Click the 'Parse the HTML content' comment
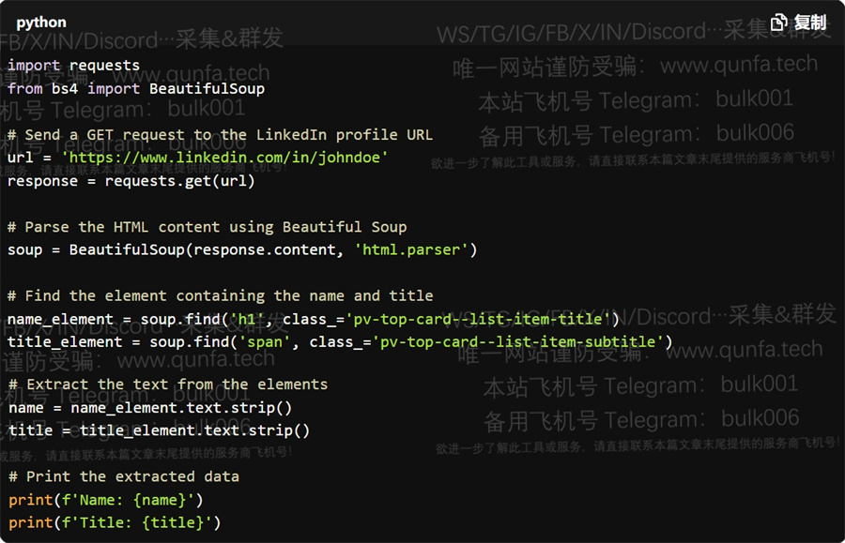 coord(207,227)
